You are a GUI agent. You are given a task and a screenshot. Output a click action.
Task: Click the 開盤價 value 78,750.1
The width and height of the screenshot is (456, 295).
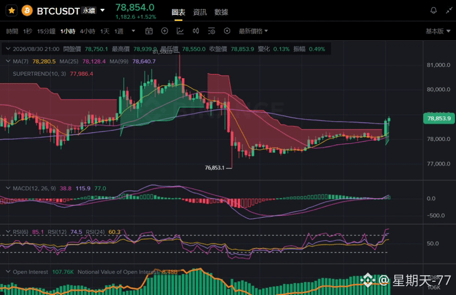coord(96,49)
